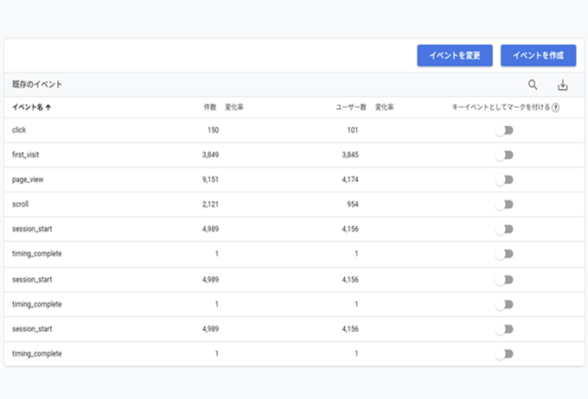Screen dimensions: 588x399
Task: Toggle the topmost session_start key event switch
Action: (504, 229)
